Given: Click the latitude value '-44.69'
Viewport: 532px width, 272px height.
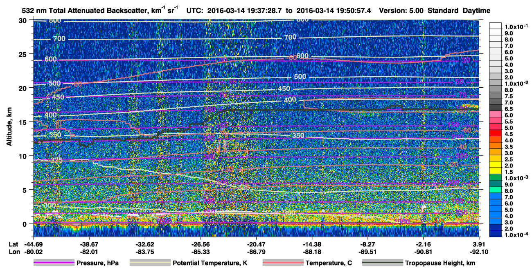Looking at the screenshot, I should [33, 244].
